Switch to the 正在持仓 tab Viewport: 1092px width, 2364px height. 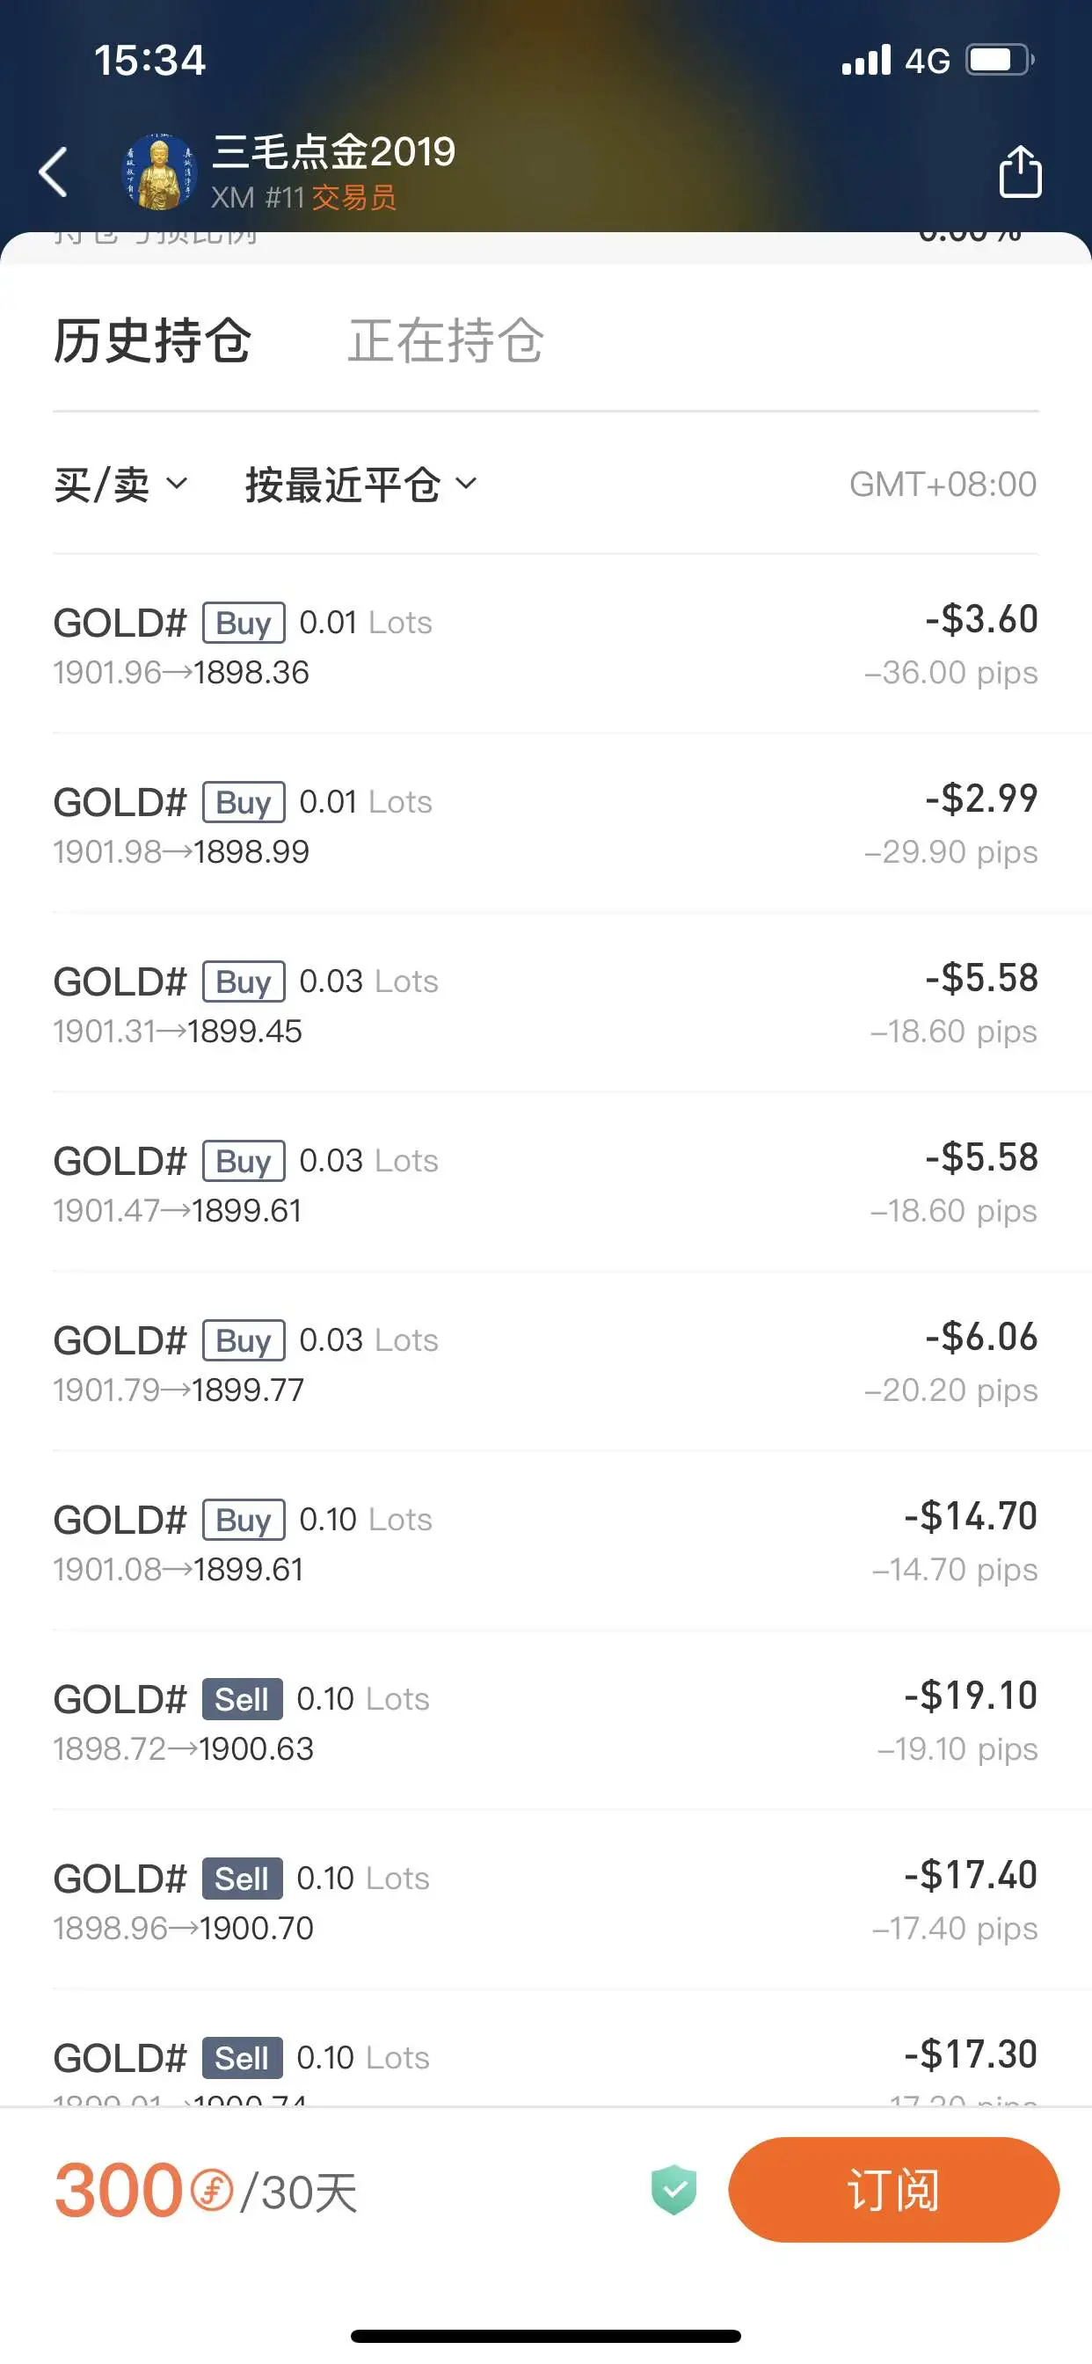pyautogui.click(x=446, y=340)
